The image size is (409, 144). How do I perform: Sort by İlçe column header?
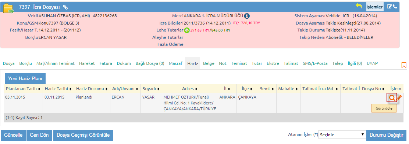pyautogui.click(x=247, y=89)
